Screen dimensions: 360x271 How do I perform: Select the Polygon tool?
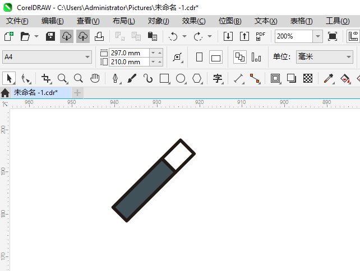[x=197, y=78]
